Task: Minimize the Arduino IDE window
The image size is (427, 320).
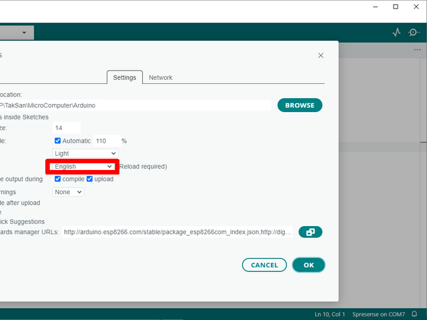Action: (376, 7)
